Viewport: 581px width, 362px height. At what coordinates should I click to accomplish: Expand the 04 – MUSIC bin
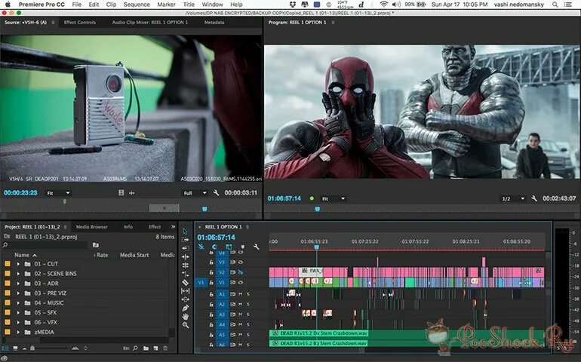pos(19,303)
